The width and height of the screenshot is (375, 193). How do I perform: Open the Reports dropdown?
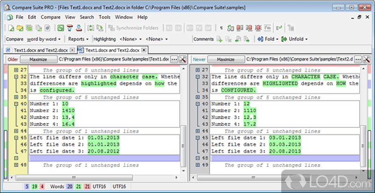click(x=78, y=39)
